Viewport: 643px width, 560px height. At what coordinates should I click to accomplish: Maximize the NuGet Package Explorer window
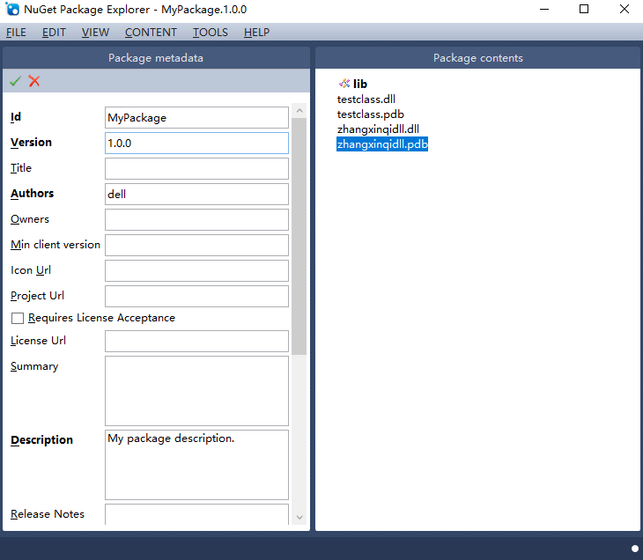[x=584, y=9]
